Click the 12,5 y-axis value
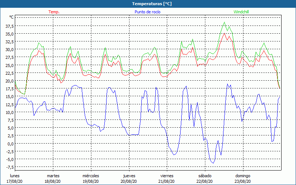296x185 pixels. click(10, 105)
